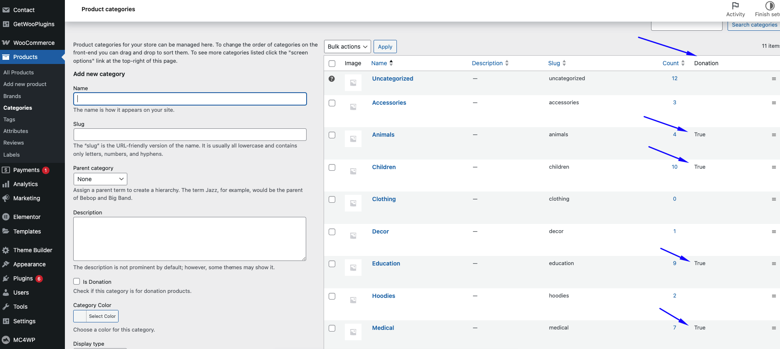Click the help icon beside Uncategorized row
This screenshot has width=780, height=349.
332,79
